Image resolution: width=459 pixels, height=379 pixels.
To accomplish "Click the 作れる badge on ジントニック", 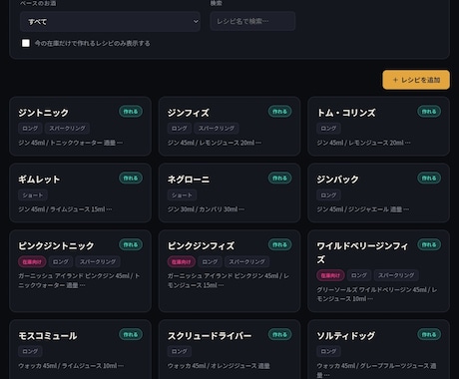I will pos(131,112).
